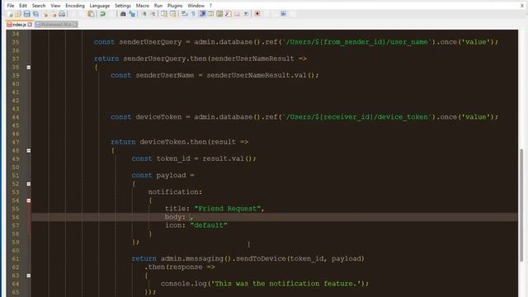Image resolution: width=528 pixels, height=297 pixels.
Task: Click the "Friend Request" string
Action: tap(228, 209)
